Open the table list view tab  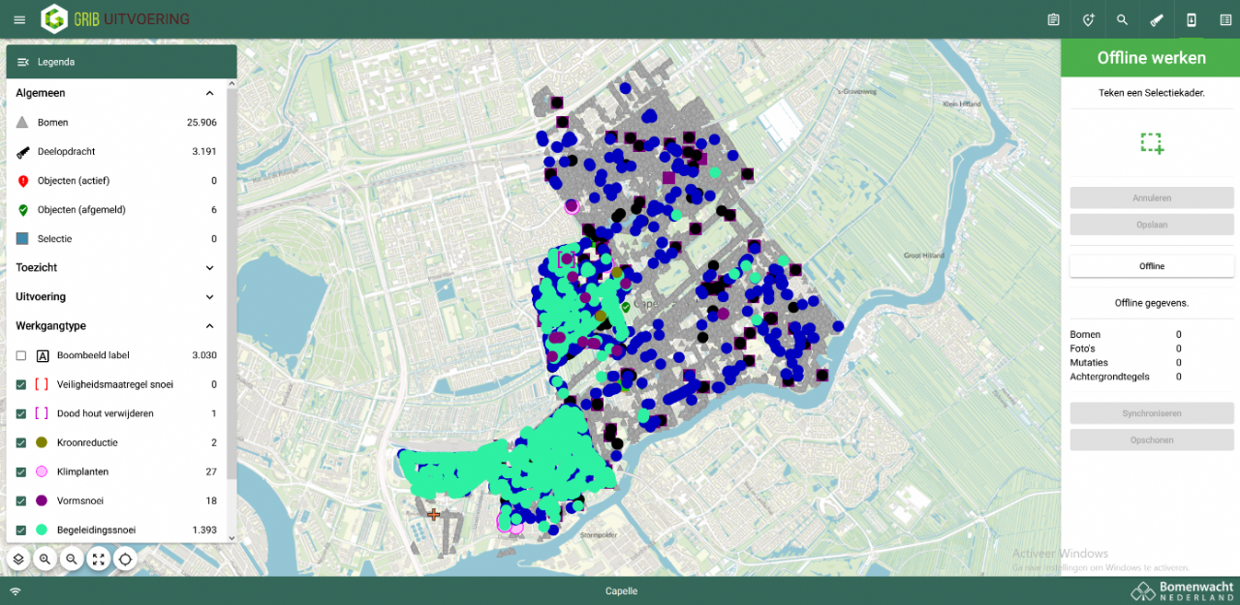1225,19
